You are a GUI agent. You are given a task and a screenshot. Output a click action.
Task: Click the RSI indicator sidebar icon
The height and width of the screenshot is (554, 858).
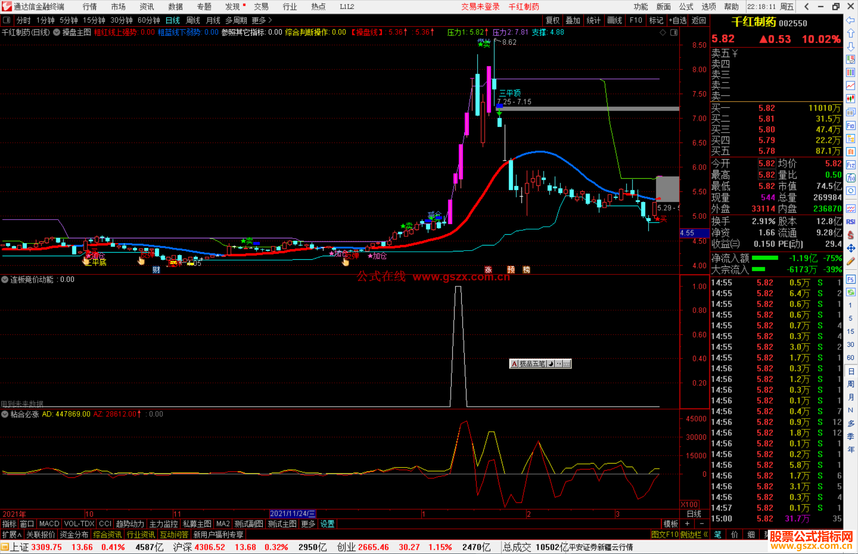pyautogui.click(x=850, y=222)
